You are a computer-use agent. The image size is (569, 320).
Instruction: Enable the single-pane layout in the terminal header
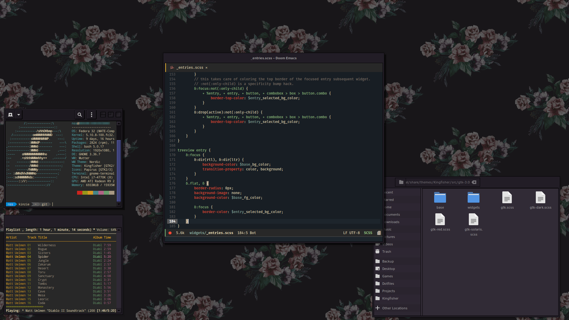pyautogui.click(x=118, y=114)
